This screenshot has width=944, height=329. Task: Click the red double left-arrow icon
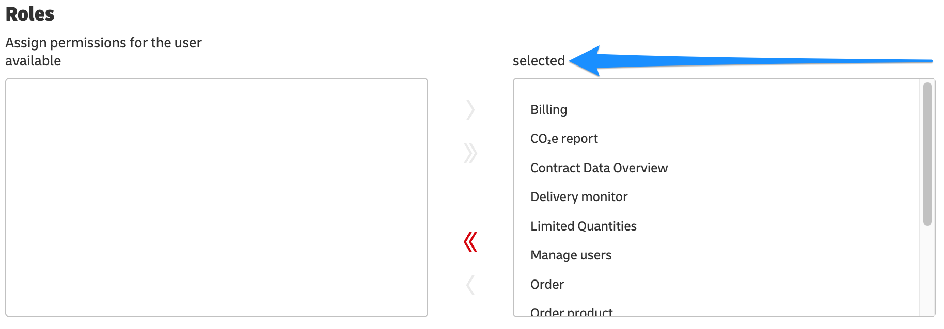click(x=470, y=241)
